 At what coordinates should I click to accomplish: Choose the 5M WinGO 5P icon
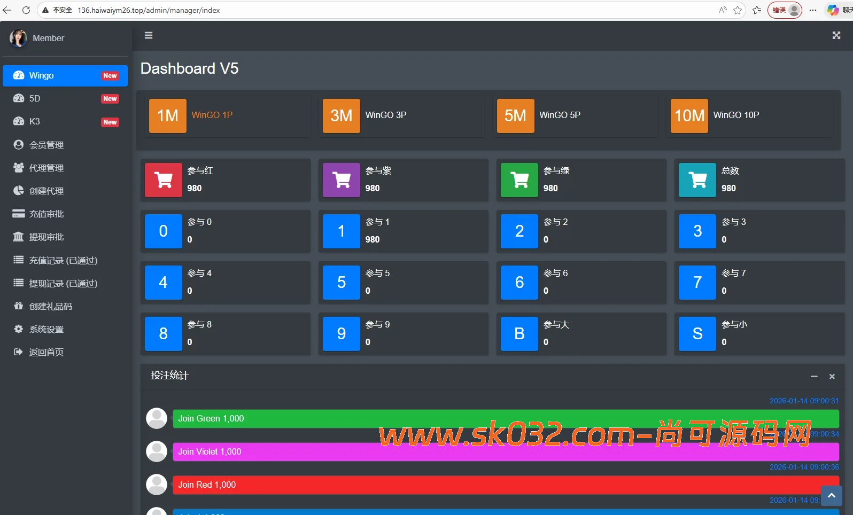pos(515,115)
